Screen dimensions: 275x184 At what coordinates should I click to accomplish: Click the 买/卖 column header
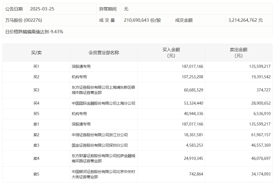pyautogui.click(x=36, y=53)
